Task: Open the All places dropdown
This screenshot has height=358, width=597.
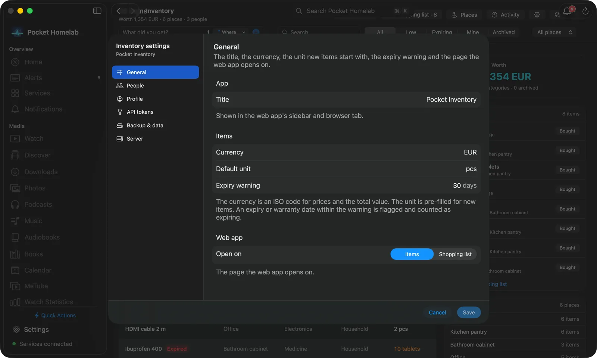Action: (x=554, y=32)
